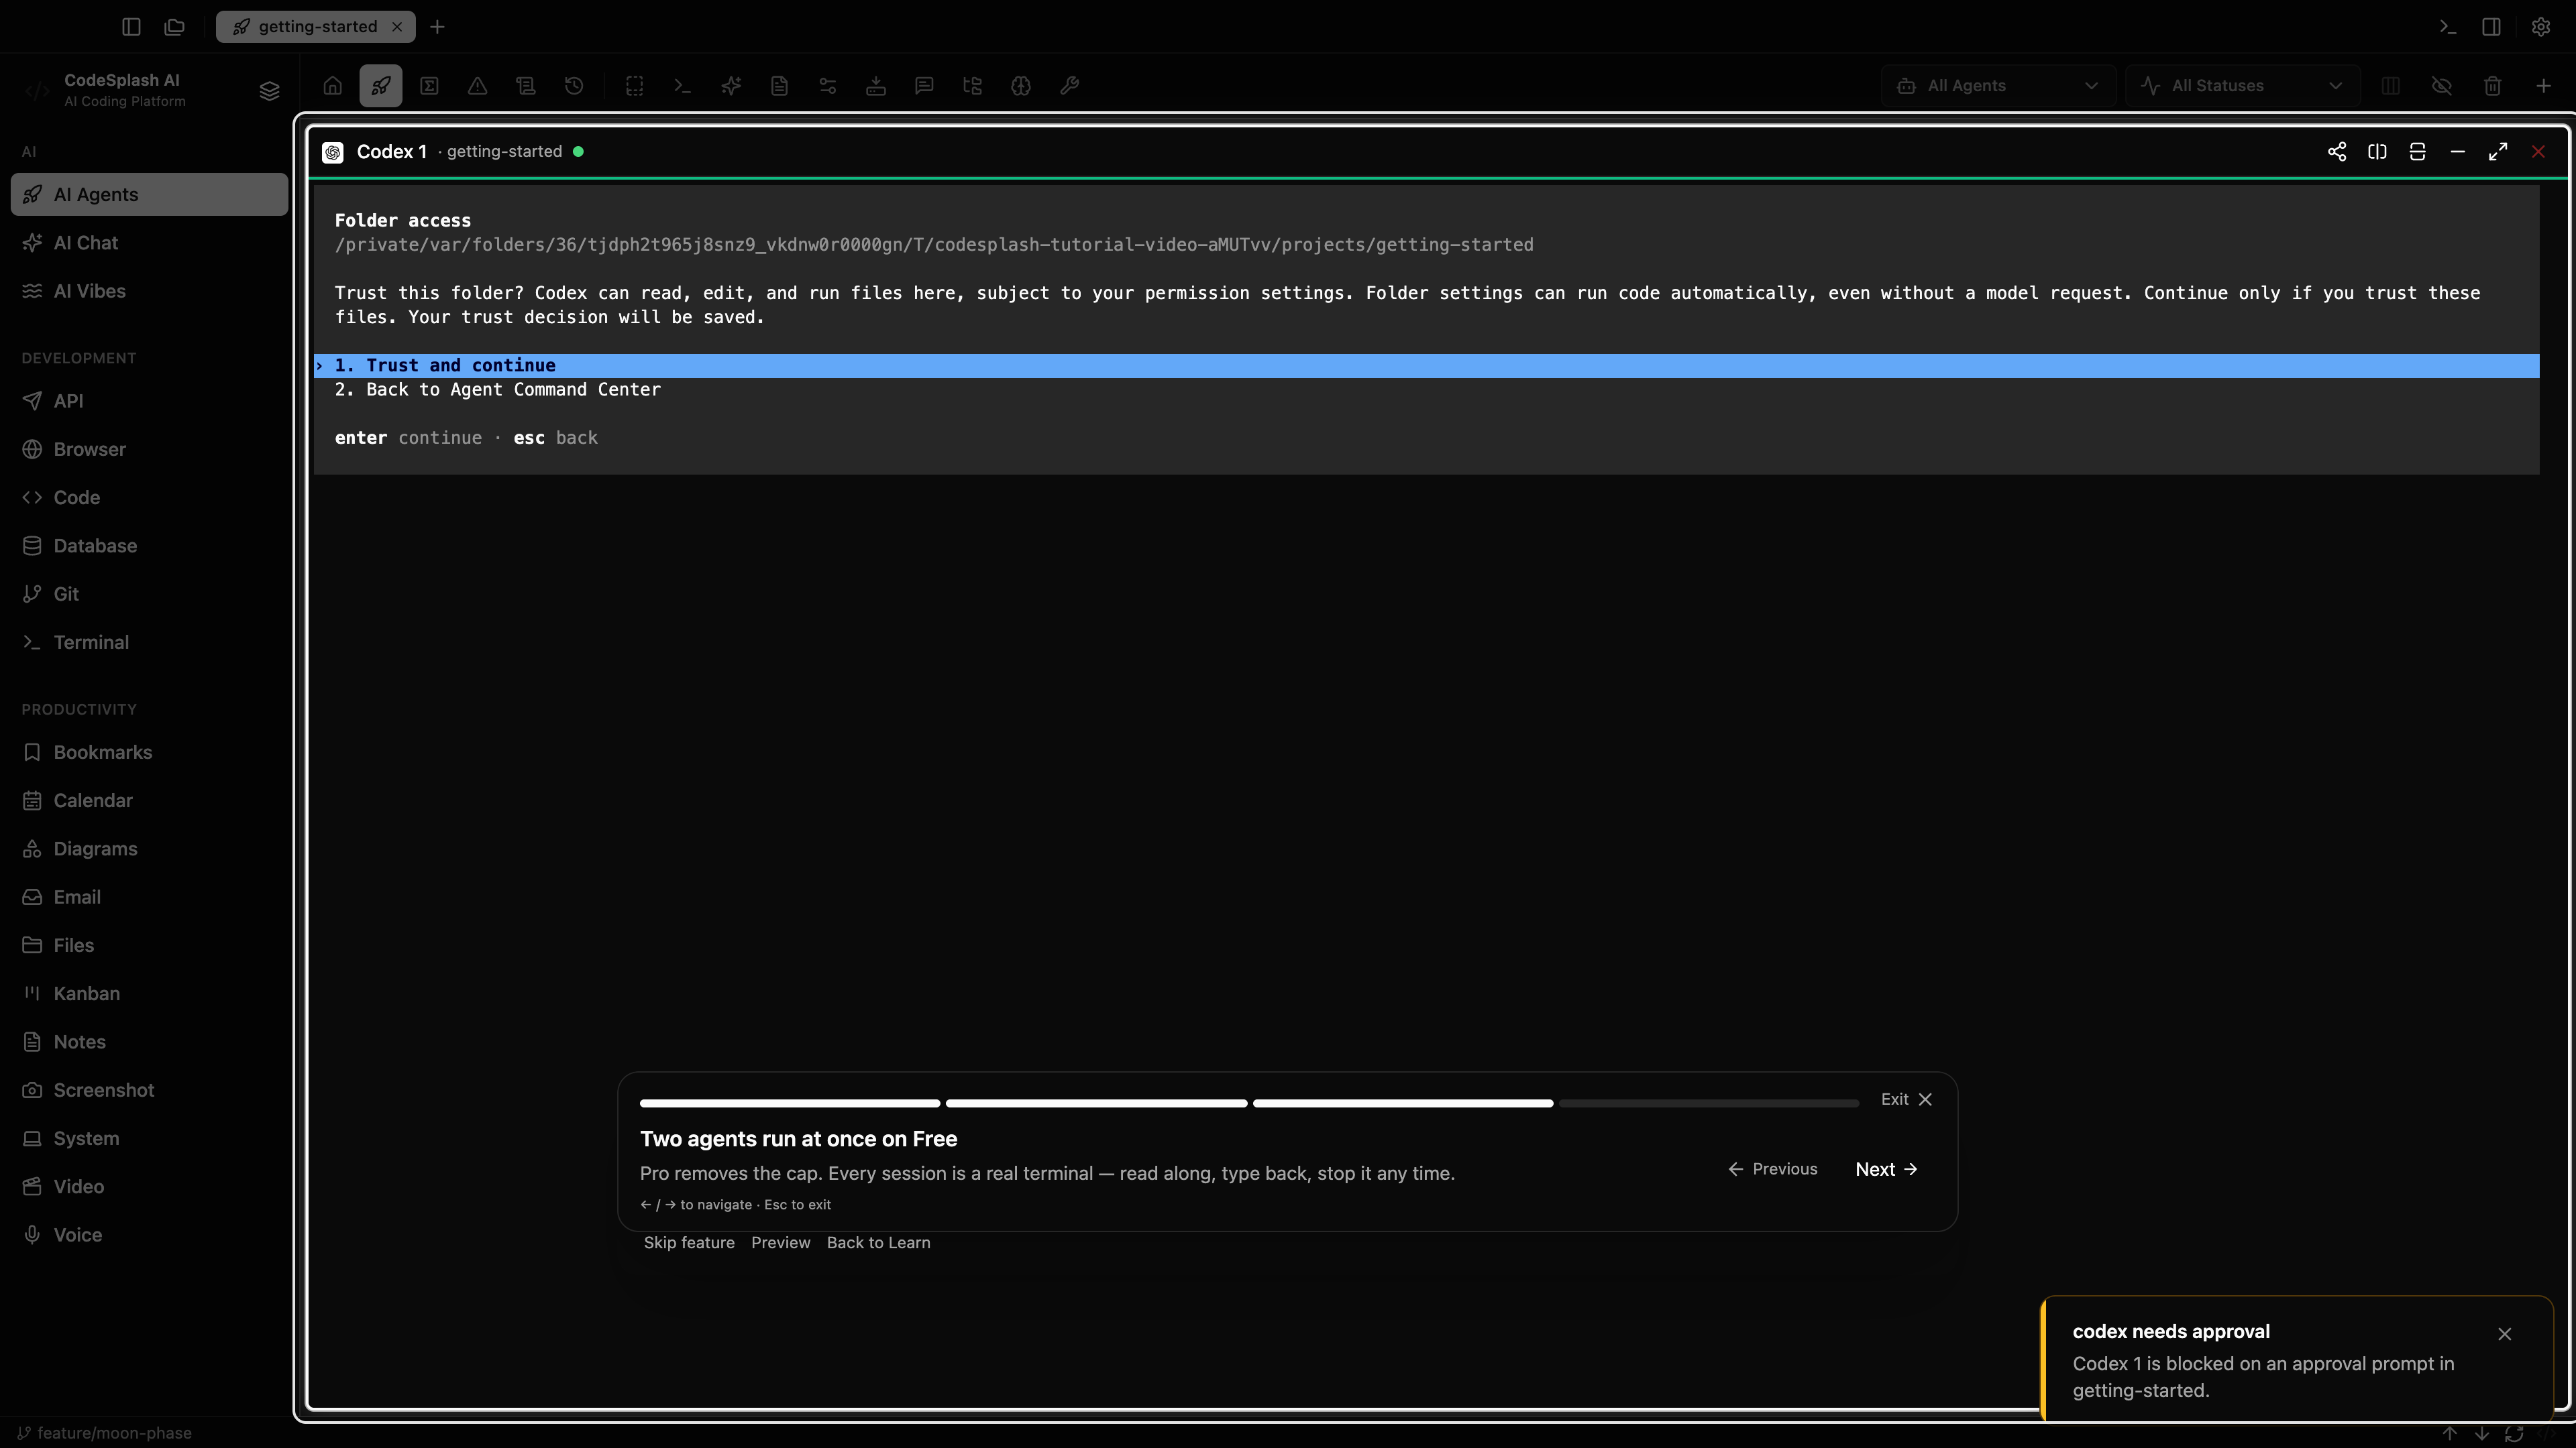
Task: Expand Codex 1 panel to fullscreen
Action: click(2498, 152)
